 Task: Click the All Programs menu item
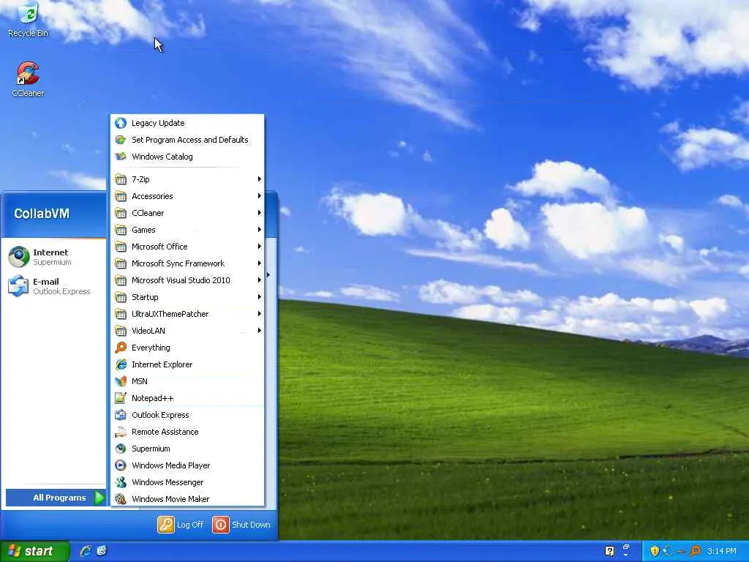tap(56, 498)
